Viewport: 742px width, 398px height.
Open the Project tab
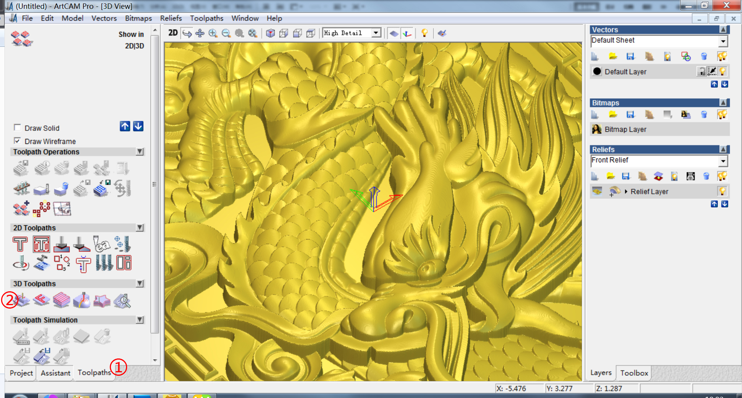pos(22,373)
